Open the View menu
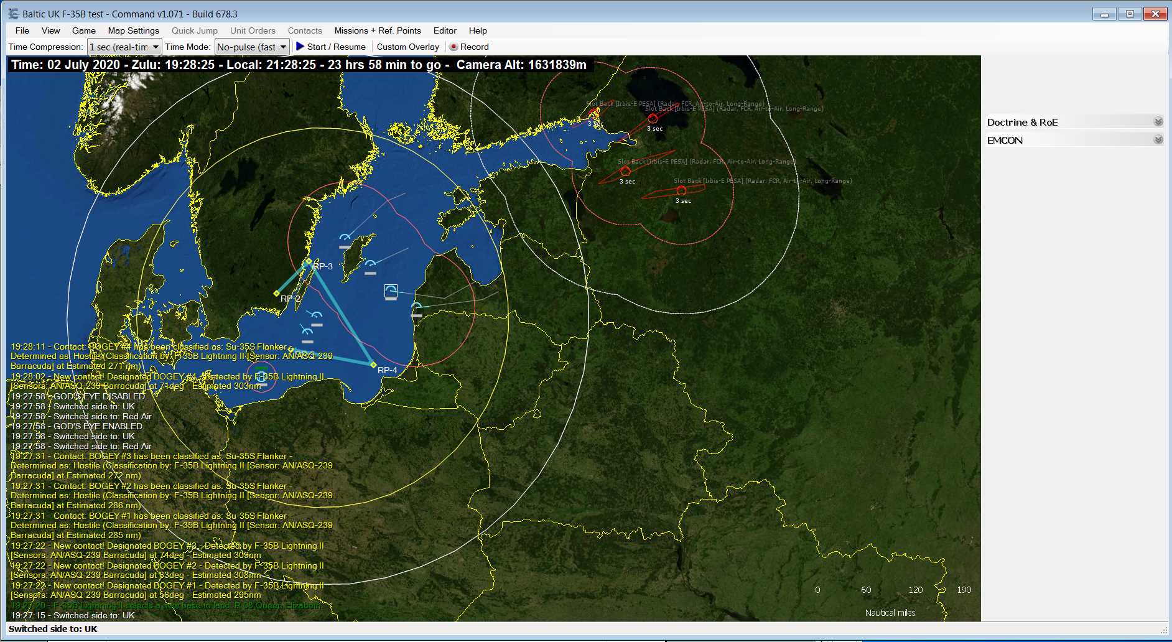This screenshot has height=642, width=1172. (x=51, y=30)
